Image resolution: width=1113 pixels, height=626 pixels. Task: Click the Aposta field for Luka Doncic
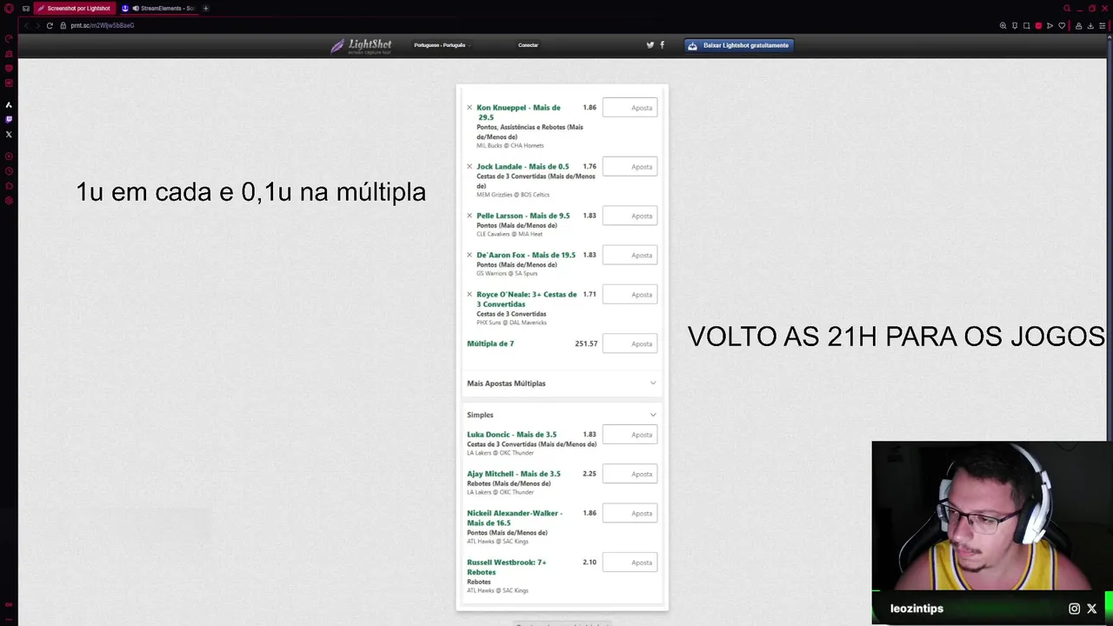(x=630, y=435)
